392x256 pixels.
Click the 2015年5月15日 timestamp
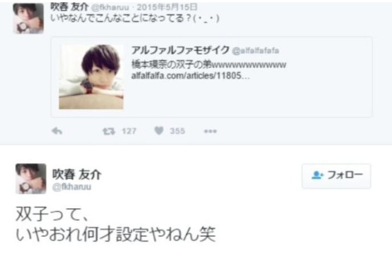pos(167,7)
